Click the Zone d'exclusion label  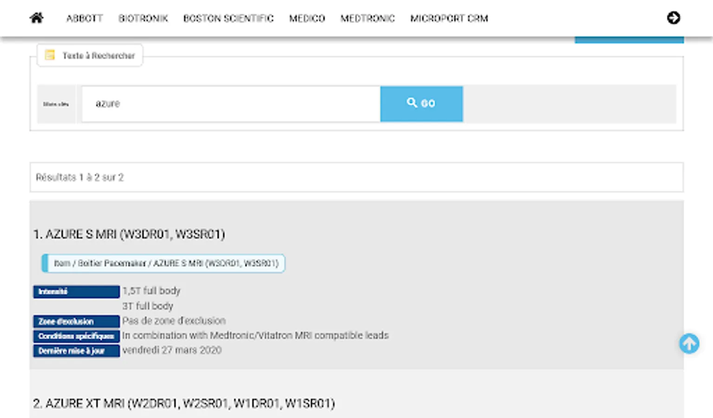click(x=77, y=321)
